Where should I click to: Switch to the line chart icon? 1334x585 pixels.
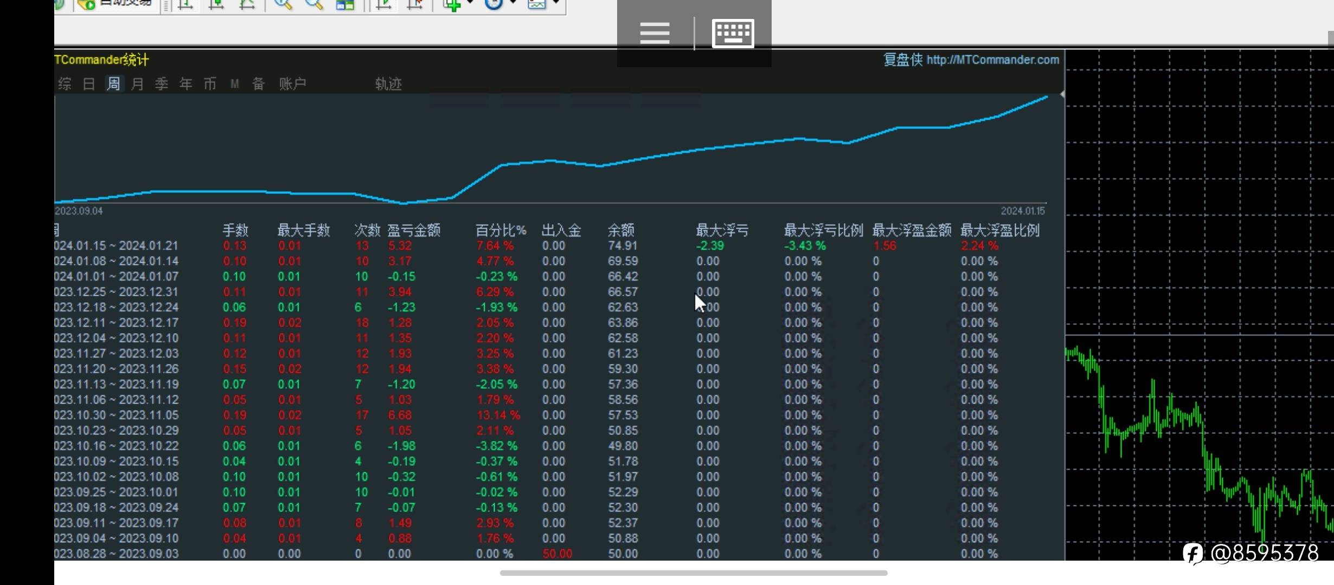click(x=247, y=4)
